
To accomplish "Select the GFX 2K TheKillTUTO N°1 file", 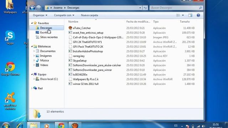I will 87,42.
